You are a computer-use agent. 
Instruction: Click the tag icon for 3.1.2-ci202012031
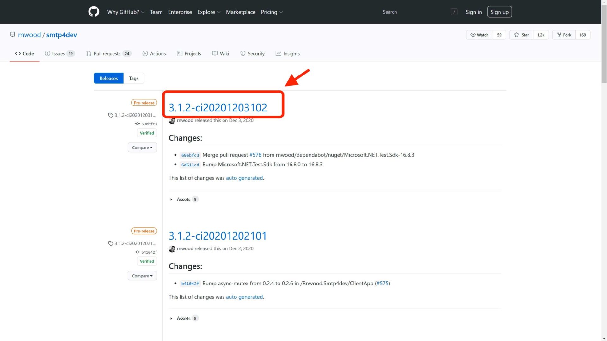[x=111, y=115]
